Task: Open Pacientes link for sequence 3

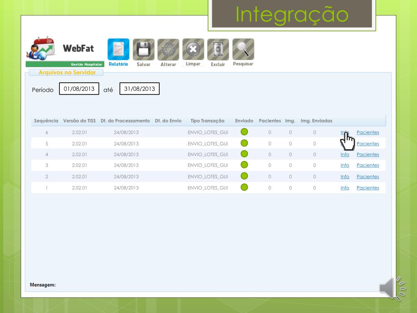Action: click(368, 165)
